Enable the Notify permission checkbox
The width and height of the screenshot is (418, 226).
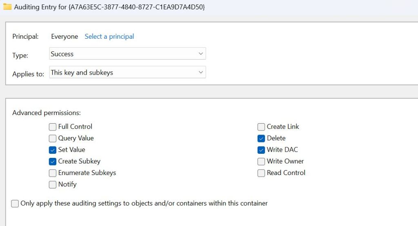53,184
